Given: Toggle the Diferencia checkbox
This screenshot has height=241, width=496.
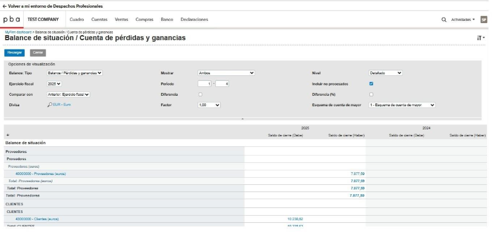Looking at the screenshot, I should 200,94.
